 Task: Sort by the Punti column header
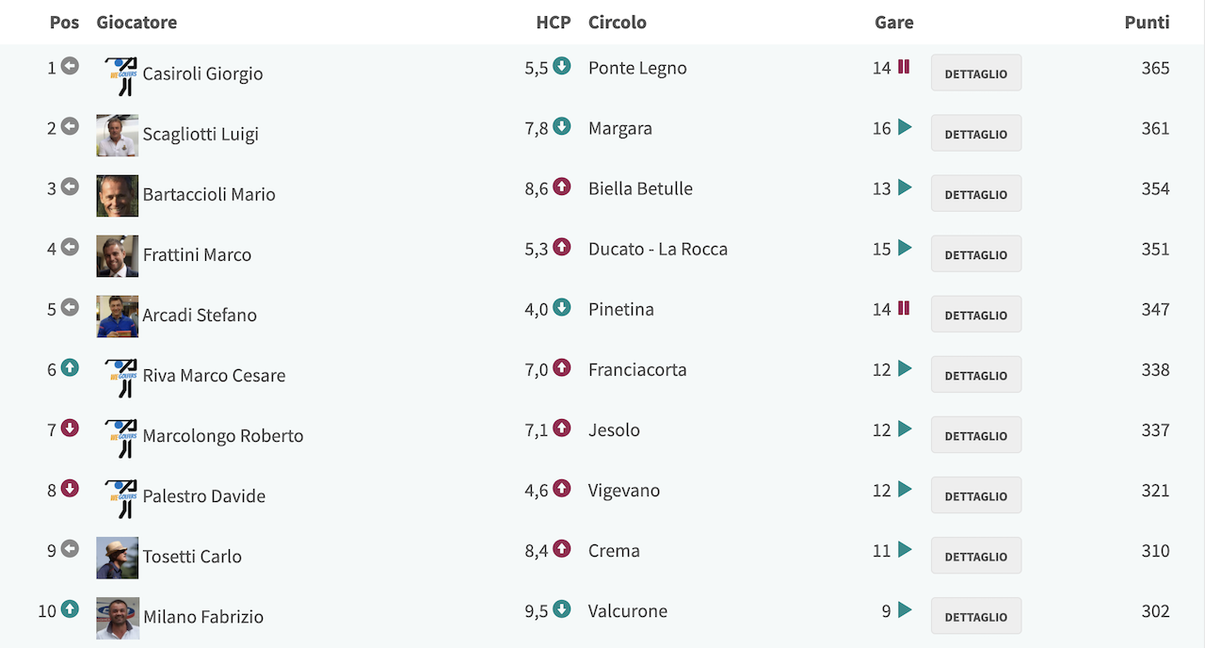tap(1147, 22)
